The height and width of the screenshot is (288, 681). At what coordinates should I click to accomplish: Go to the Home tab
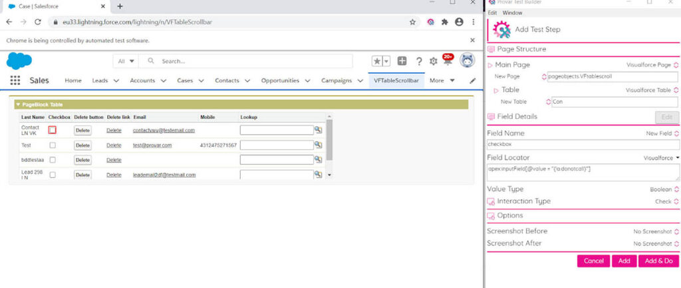pos(73,80)
